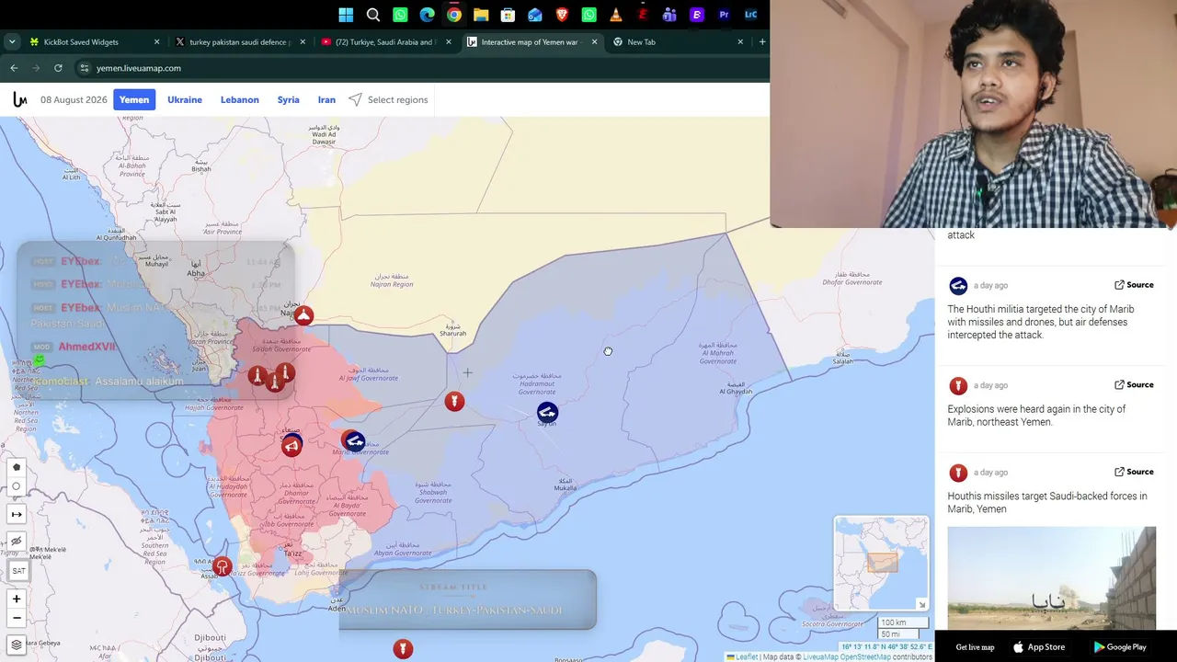Viewport: 1177px width, 662px height.
Task: Click the missile marker near Najran
Action: (x=303, y=315)
